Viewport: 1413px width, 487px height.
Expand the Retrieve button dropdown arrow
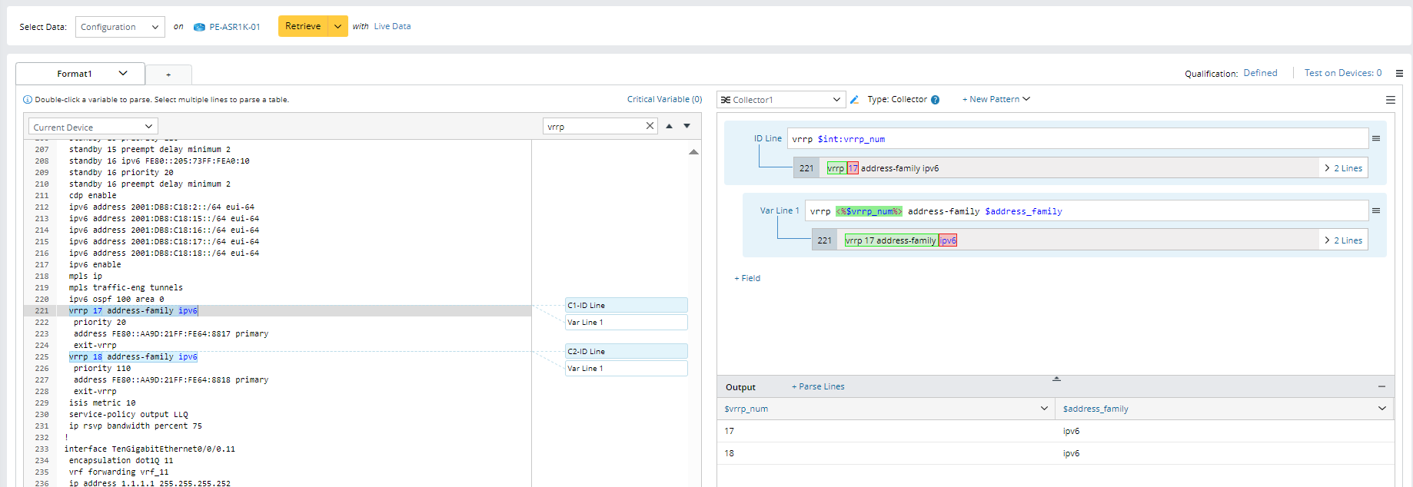click(337, 26)
